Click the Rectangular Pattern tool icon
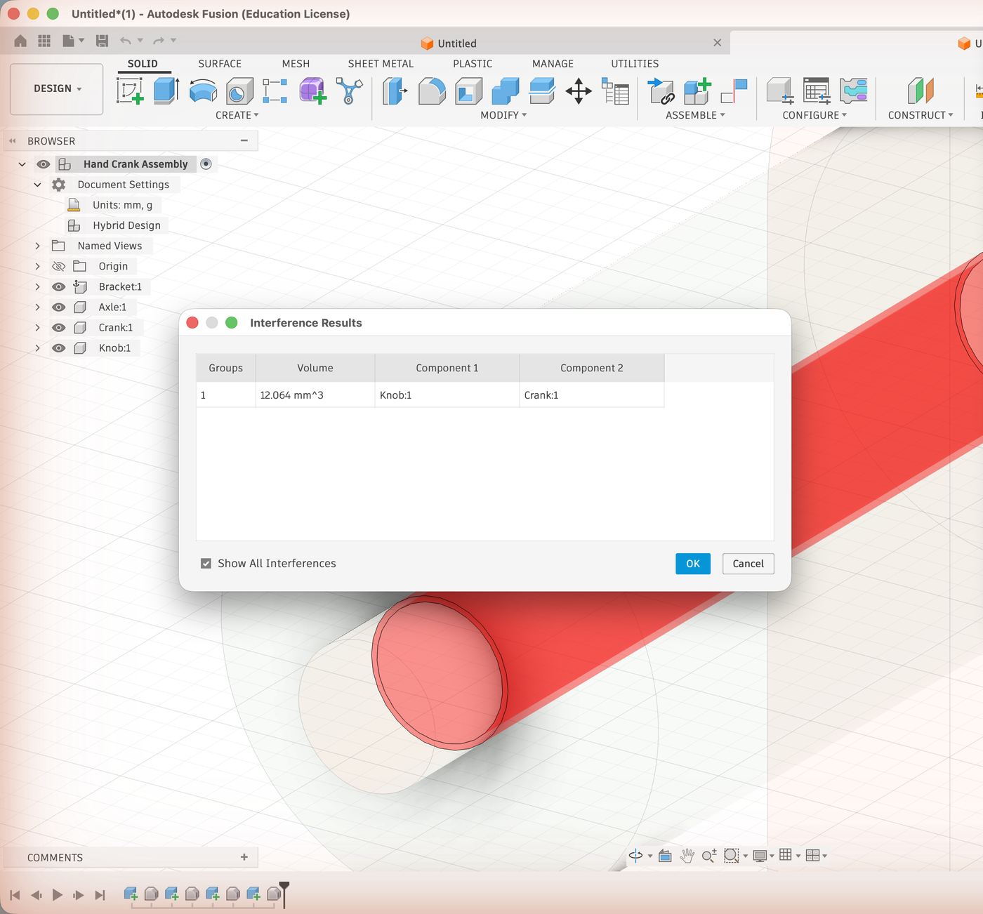This screenshot has height=914, width=983. click(275, 91)
